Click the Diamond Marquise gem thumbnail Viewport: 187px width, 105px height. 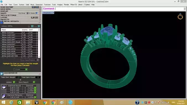[4, 96]
